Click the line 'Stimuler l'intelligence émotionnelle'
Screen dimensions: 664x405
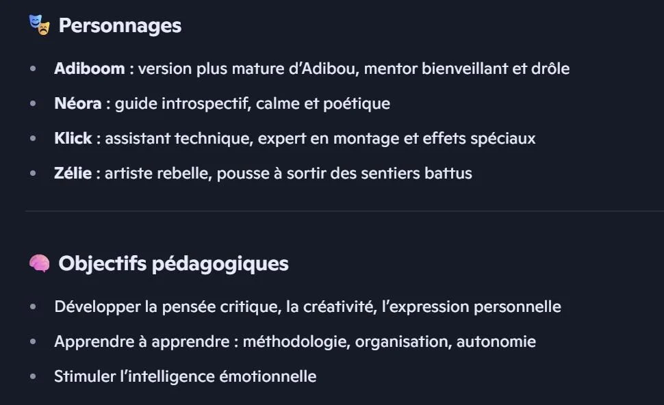(x=185, y=376)
